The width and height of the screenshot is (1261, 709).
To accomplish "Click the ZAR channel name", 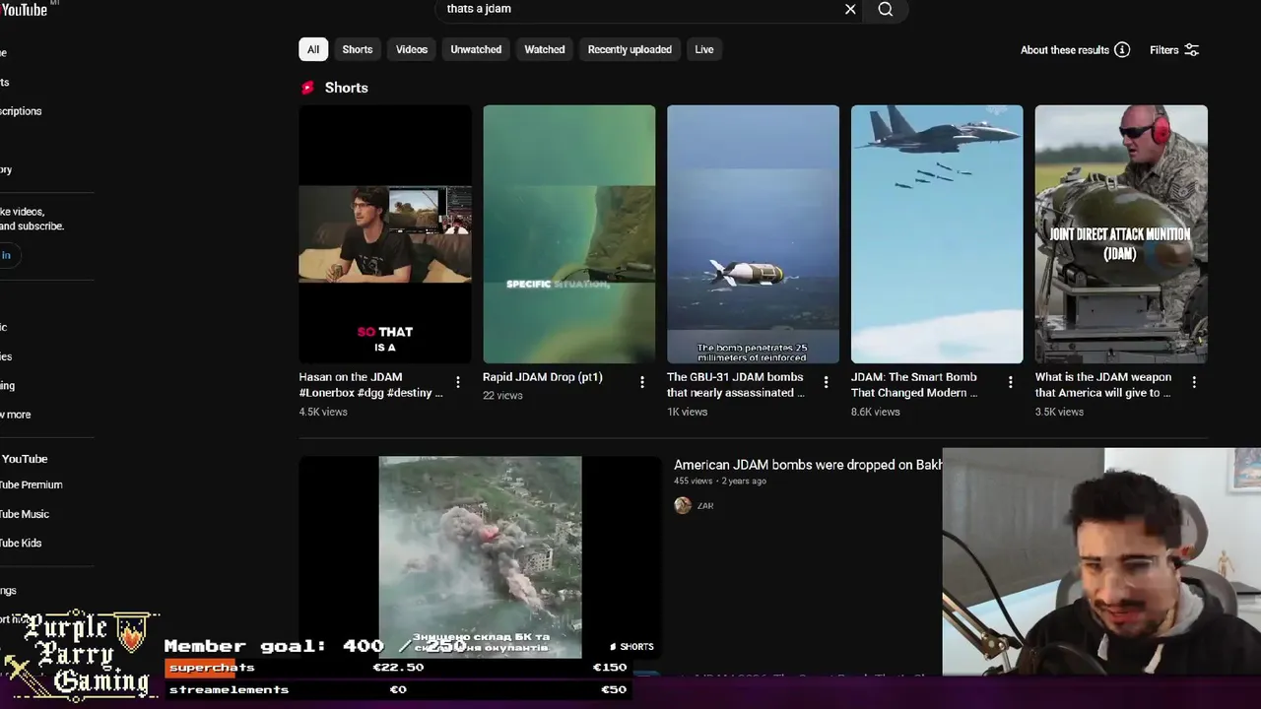I will click(x=705, y=505).
